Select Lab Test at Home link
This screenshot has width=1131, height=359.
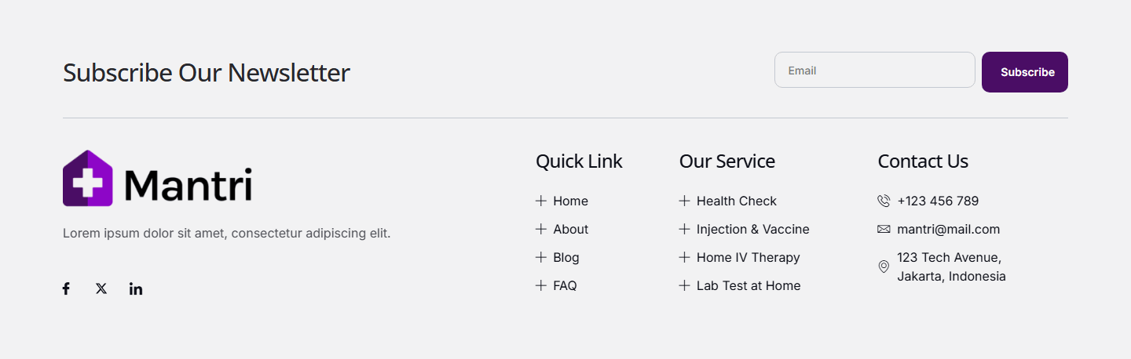pos(749,285)
